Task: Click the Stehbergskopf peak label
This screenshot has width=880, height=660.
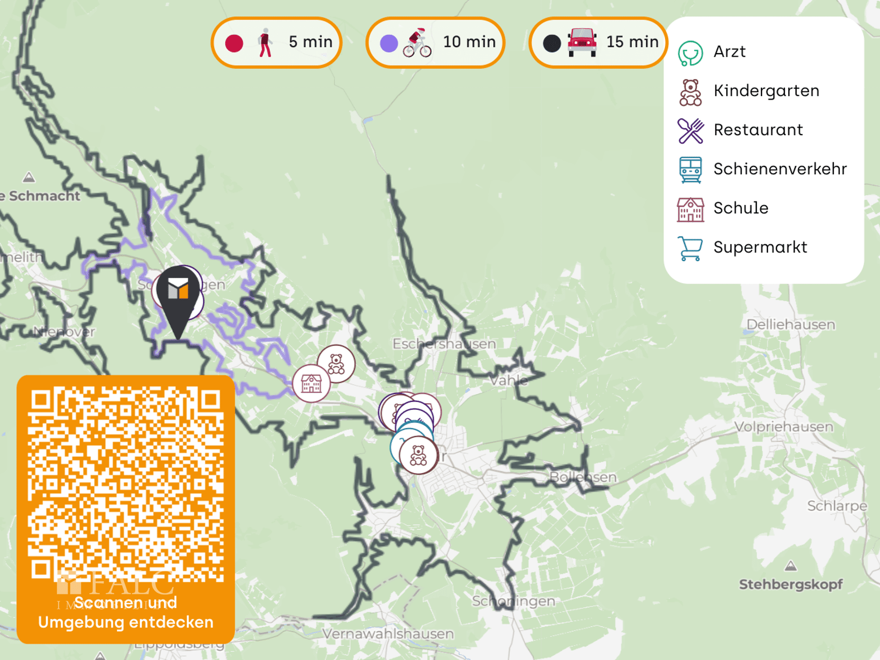Action: [791, 584]
